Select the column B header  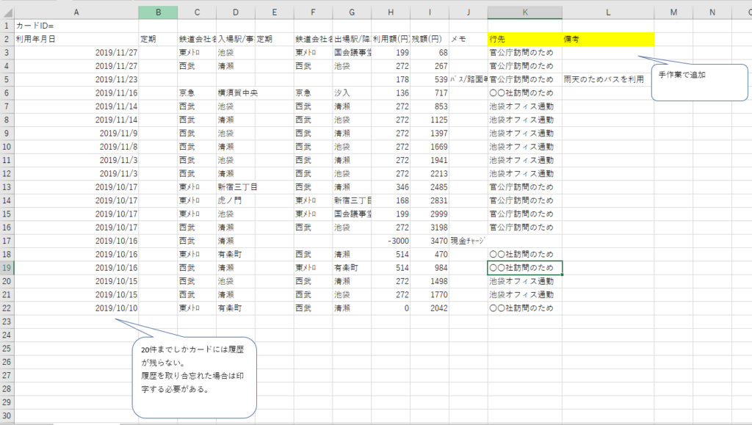157,12
